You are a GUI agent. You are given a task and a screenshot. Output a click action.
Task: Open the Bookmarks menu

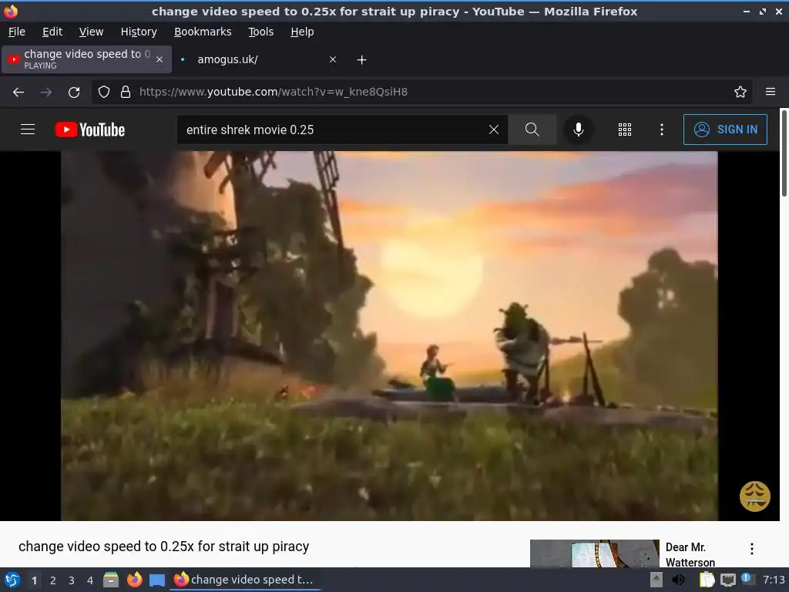203,32
